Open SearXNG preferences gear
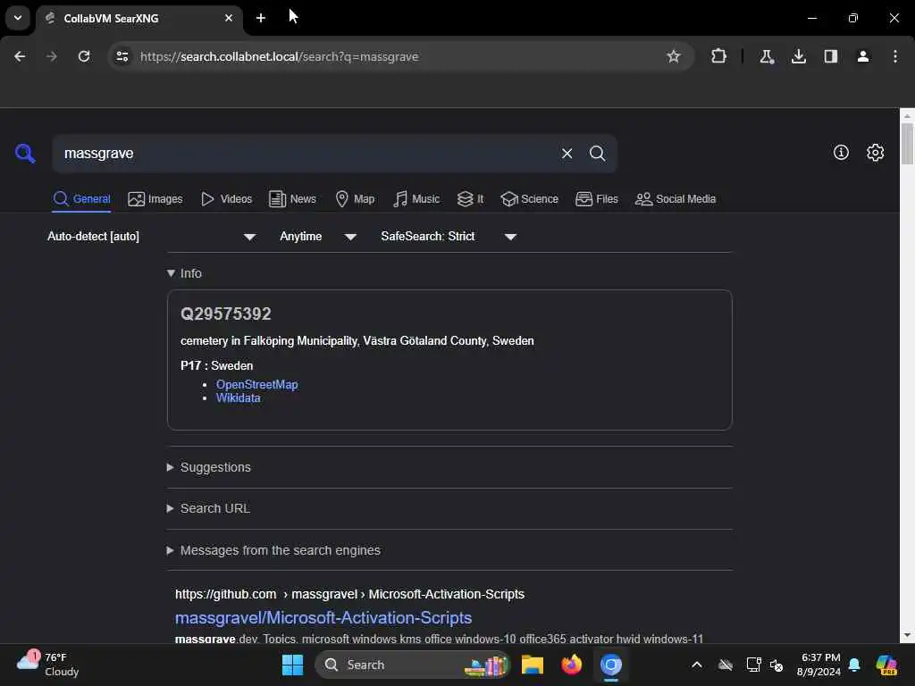Image resolution: width=915 pixels, height=686 pixels. point(875,152)
